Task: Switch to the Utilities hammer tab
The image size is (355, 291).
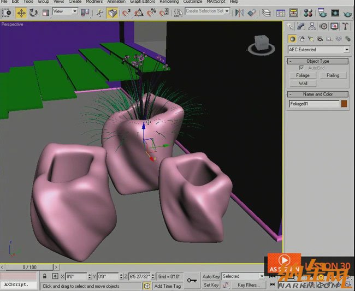Action: pos(346,26)
